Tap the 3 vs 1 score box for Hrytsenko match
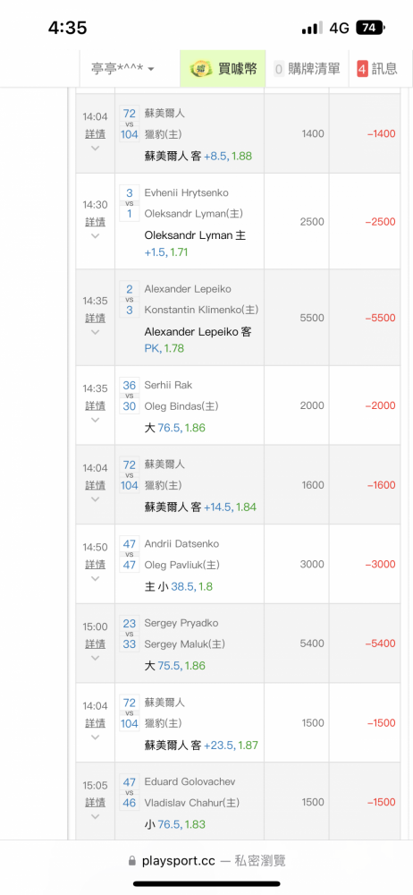 [x=130, y=203]
